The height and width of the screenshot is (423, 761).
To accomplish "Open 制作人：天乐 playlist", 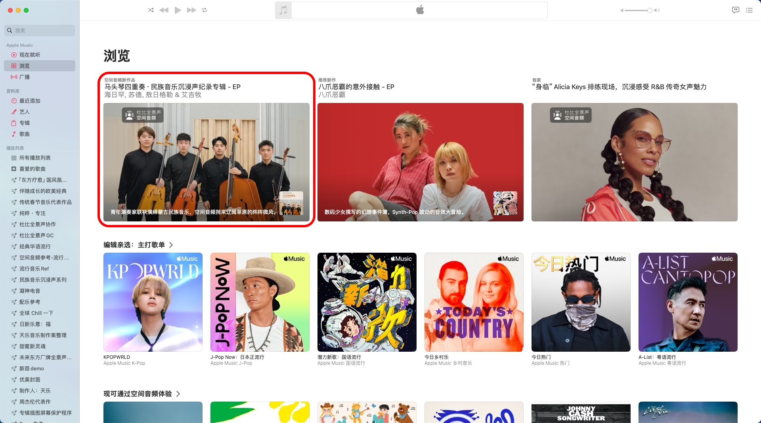I will click(x=40, y=391).
